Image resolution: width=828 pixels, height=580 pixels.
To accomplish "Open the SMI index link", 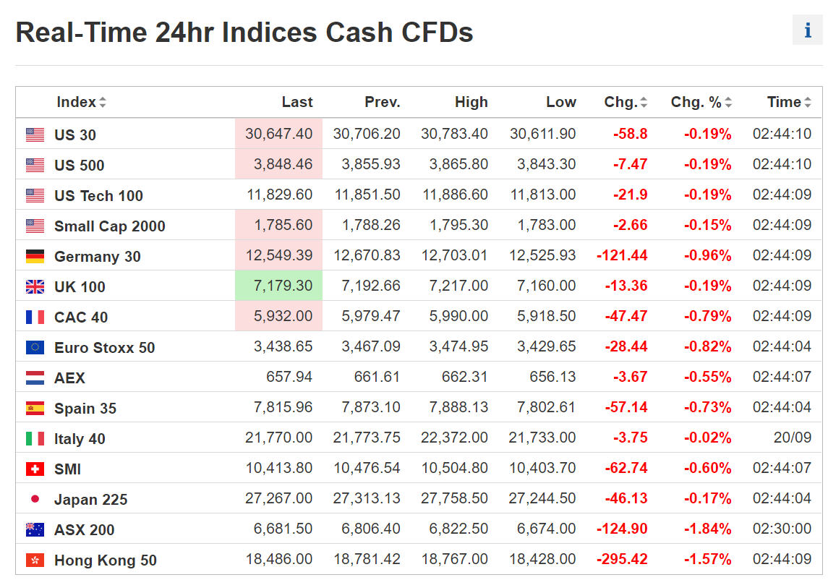I will tap(67, 469).
